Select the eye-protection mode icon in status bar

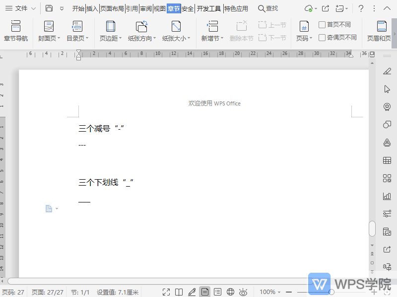(243, 292)
